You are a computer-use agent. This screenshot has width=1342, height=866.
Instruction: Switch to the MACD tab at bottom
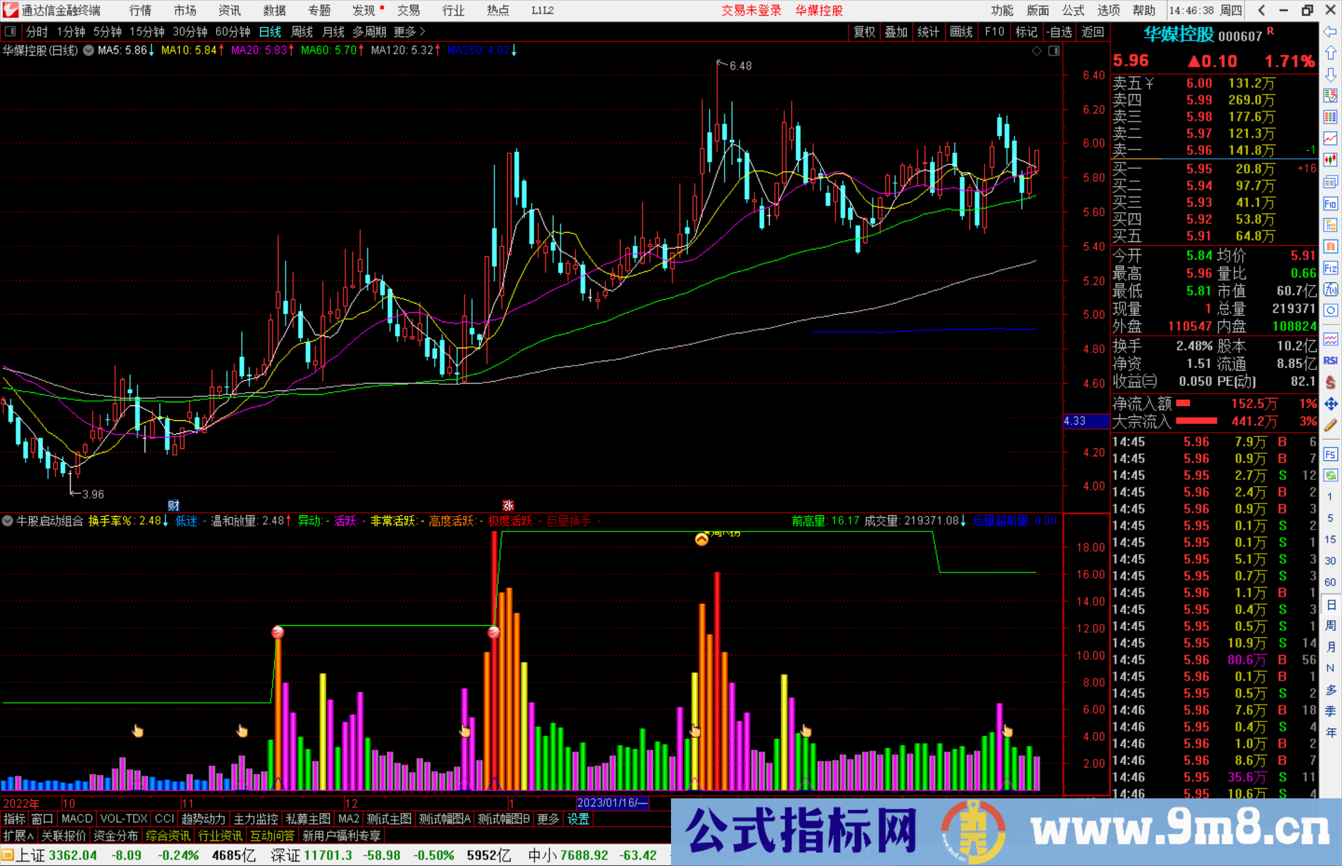76,819
